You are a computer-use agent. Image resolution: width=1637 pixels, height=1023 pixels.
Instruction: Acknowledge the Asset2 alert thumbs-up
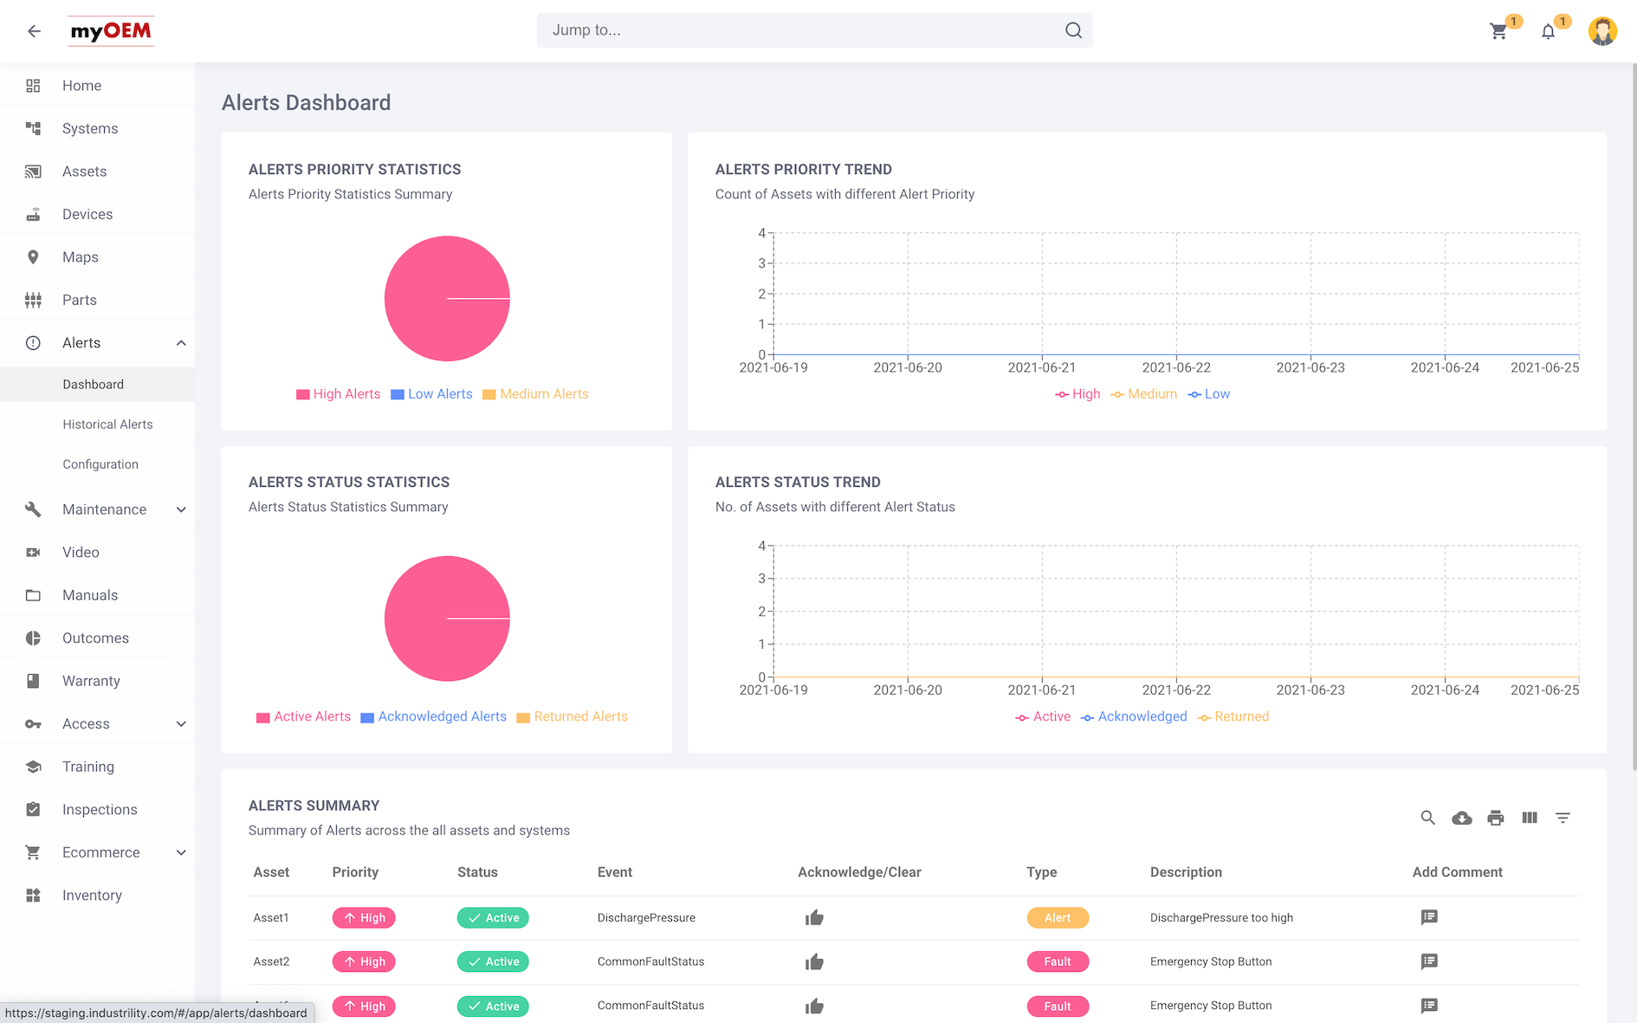(x=814, y=962)
